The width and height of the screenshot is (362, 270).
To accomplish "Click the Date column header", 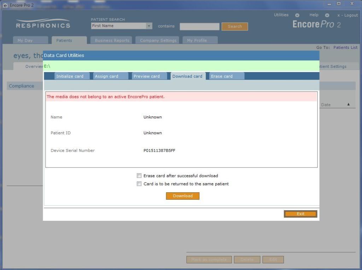I will point(326,105).
